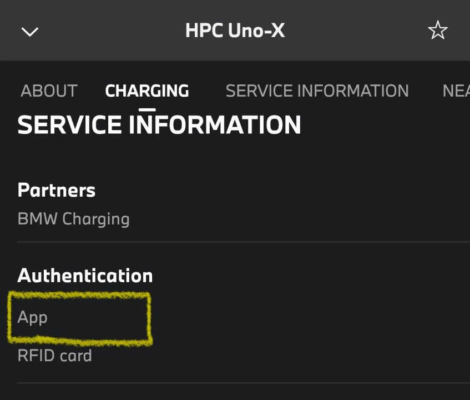Click the white underline beneath CHARGING tab
The image size is (470, 400).
click(x=147, y=109)
